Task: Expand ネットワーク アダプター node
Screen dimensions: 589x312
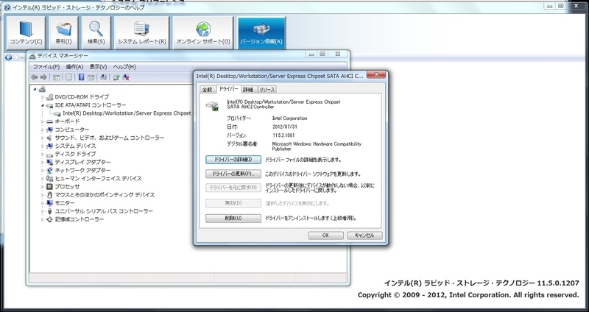Action: (x=43, y=171)
